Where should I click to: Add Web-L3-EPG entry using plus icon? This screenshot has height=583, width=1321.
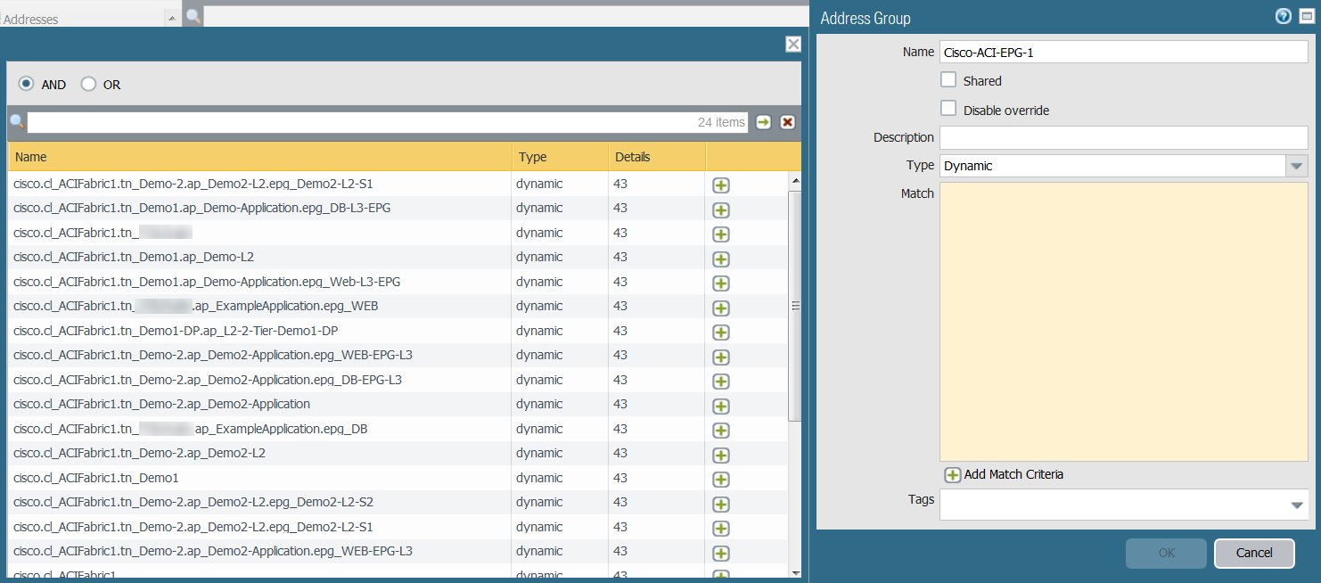click(721, 283)
